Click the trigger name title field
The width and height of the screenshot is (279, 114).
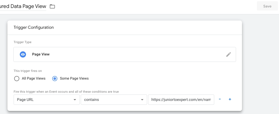click(23, 6)
